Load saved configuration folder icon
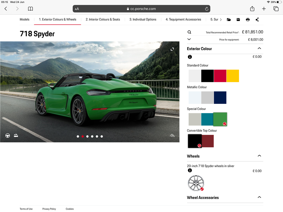283x212 pixels. pyautogui.click(x=229, y=19)
